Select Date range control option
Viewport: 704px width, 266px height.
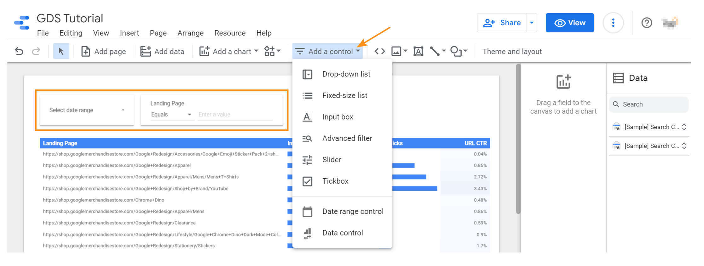[x=342, y=212]
